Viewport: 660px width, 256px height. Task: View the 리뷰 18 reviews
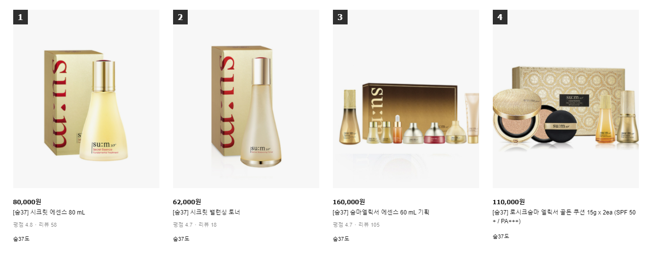[x=207, y=225]
